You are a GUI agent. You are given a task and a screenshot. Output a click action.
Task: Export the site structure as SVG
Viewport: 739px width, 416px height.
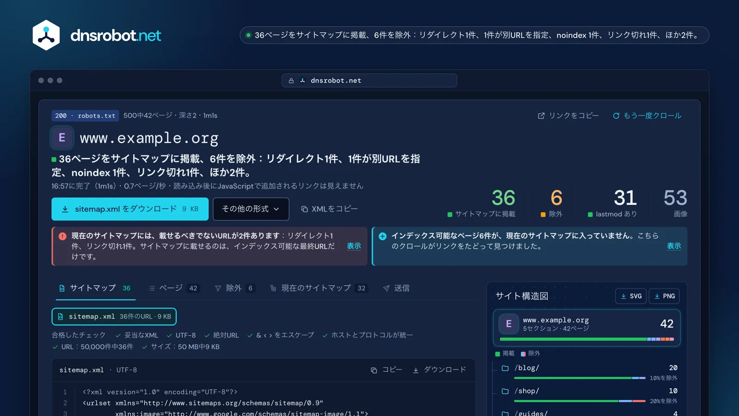pos(631,296)
